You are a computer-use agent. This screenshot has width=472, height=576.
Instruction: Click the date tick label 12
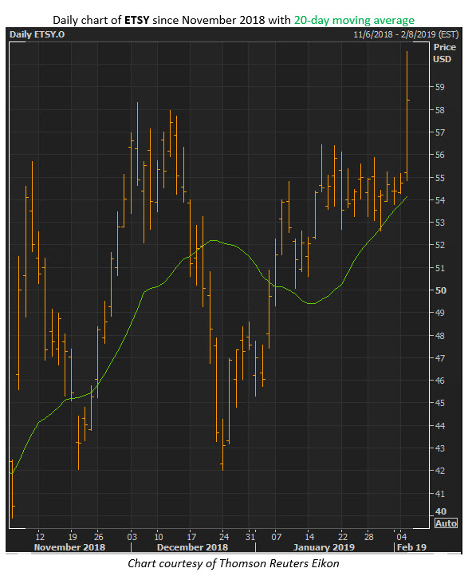40,537
